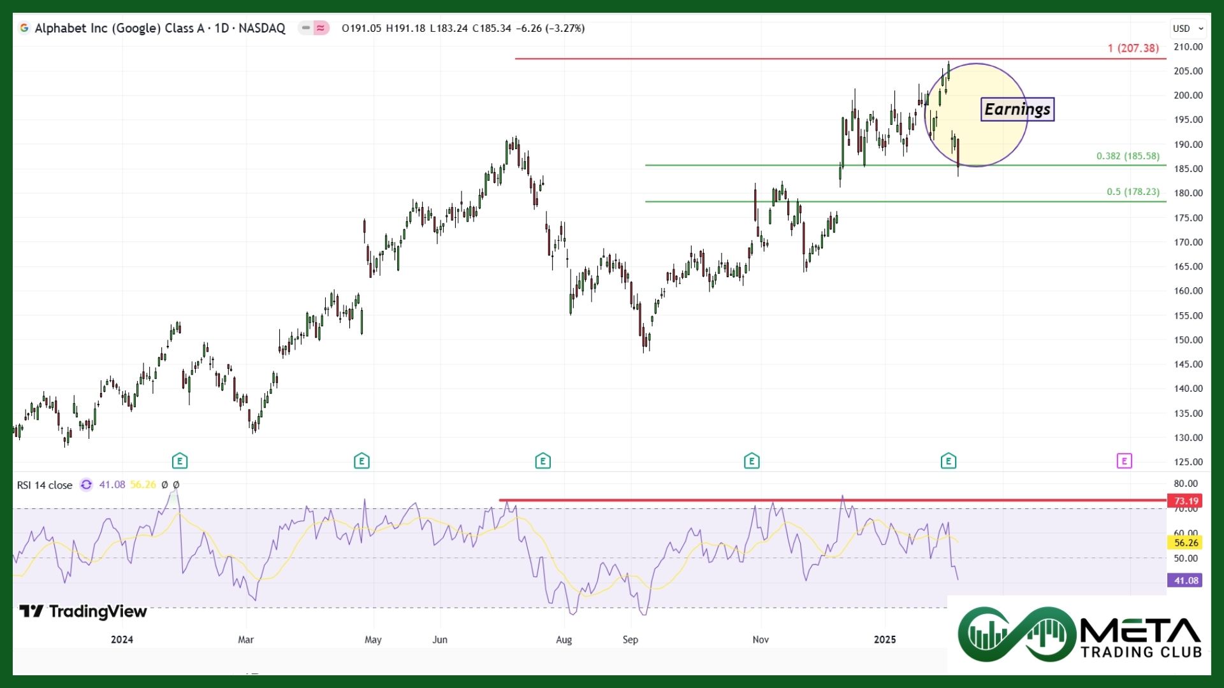Click the 80.00 label on RSI scale
Viewport: 1224px width, 688px height.
tap(1186, 484)
